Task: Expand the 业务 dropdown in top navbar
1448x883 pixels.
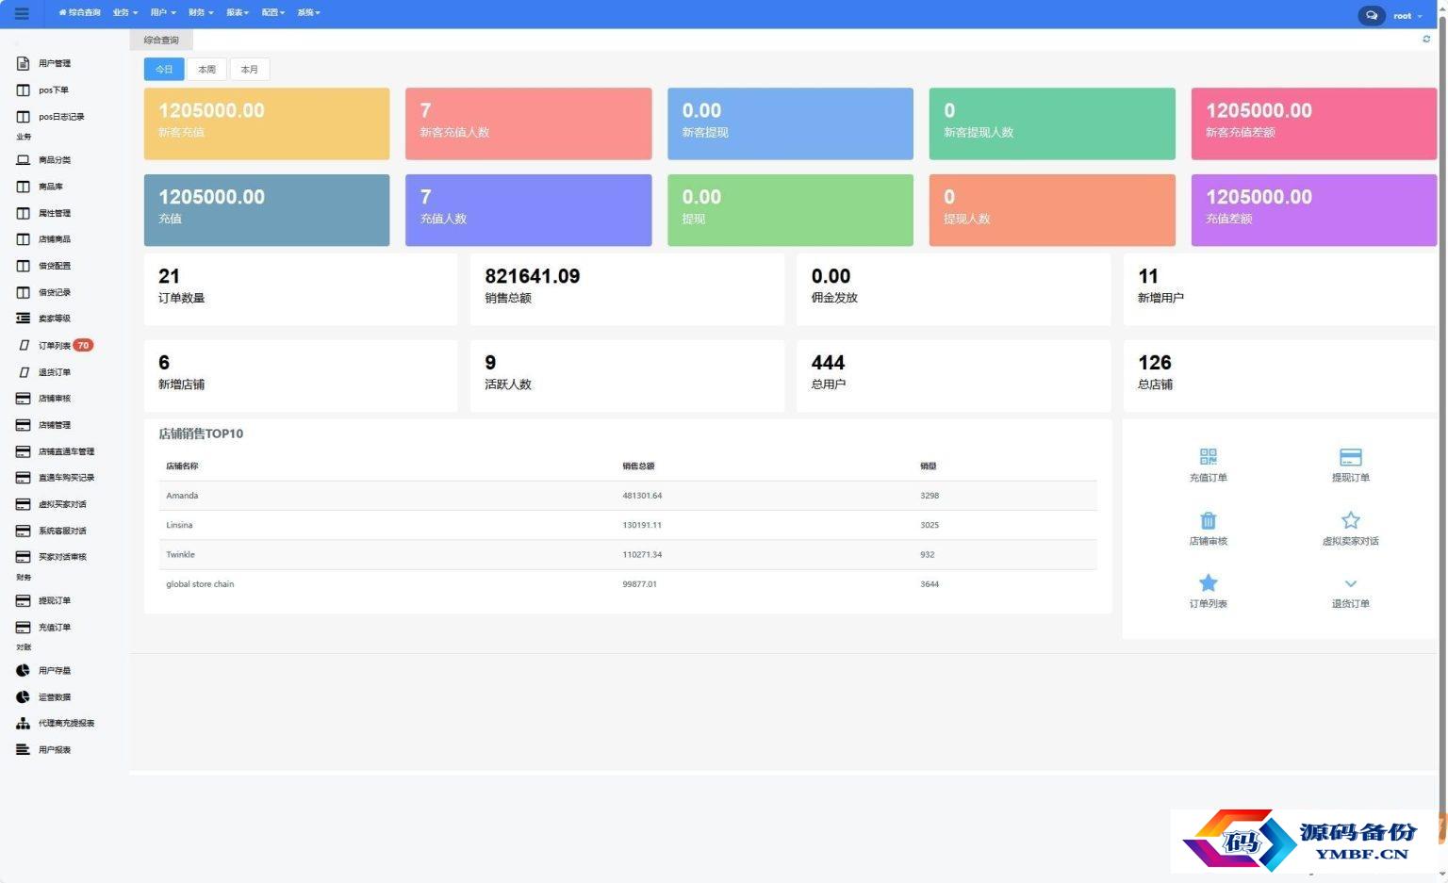Action: click(x=124, y=13)
